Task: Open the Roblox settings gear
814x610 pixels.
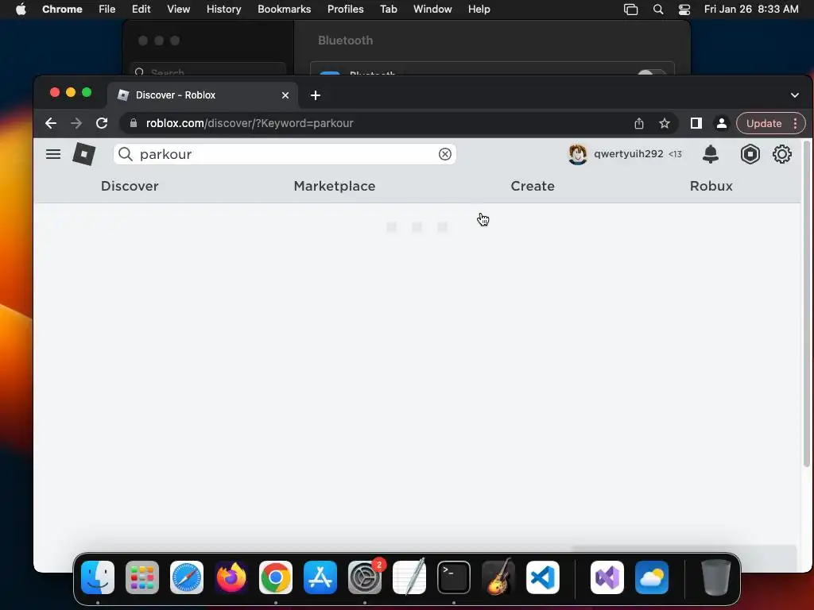Action: (x=782, y=154)
